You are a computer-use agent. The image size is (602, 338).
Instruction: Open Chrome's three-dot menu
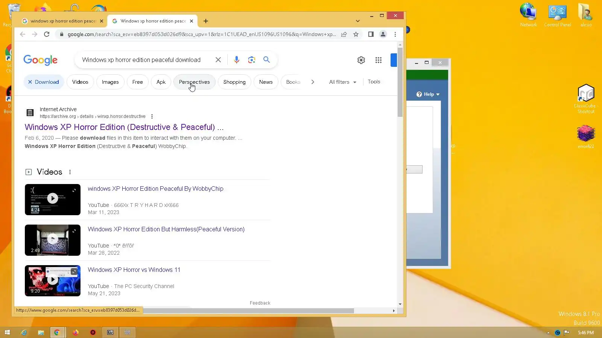395,34
